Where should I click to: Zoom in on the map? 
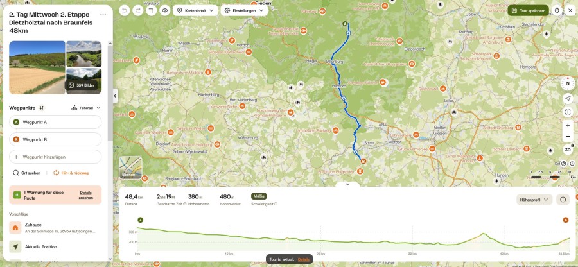click(x=568, y=126)
